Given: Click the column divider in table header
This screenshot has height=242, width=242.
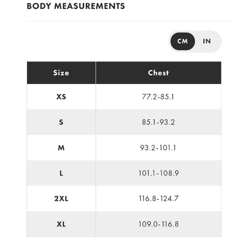Looking at the screenshot, I should pos(96,73).
